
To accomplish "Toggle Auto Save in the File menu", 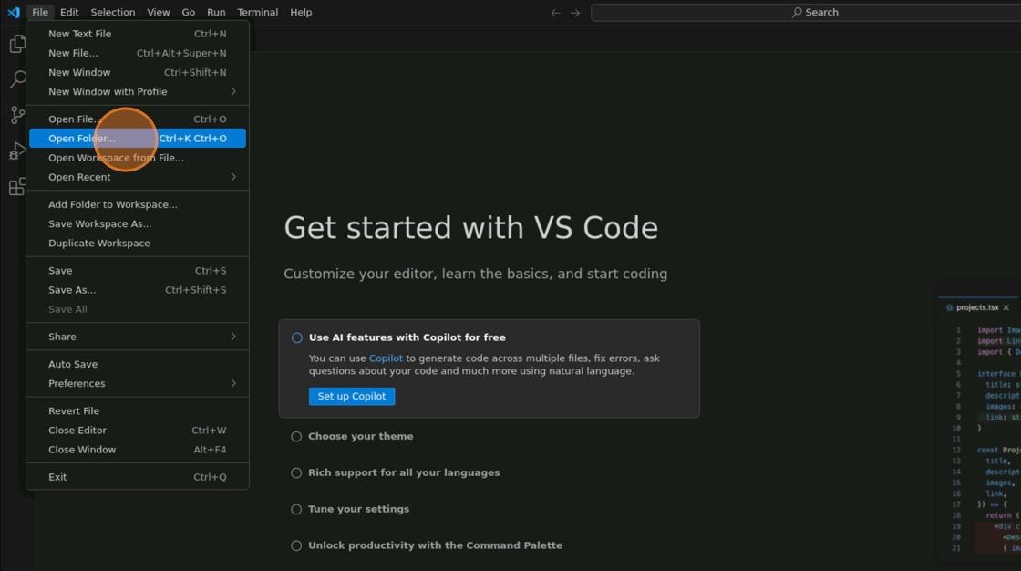I will click(x=138, y=364).
